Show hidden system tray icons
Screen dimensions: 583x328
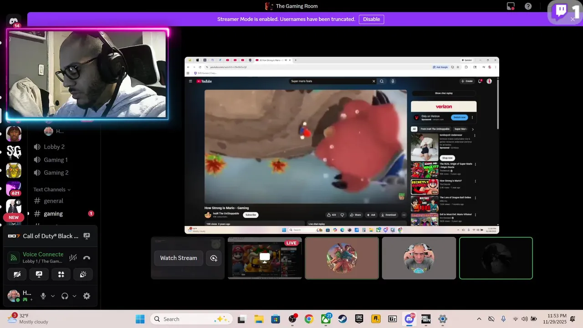[479, 319]
